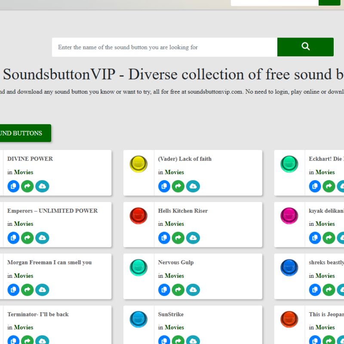344x344 pixels.
Task: Download the Nervous Gulp sound
Action: coord(193,290)
